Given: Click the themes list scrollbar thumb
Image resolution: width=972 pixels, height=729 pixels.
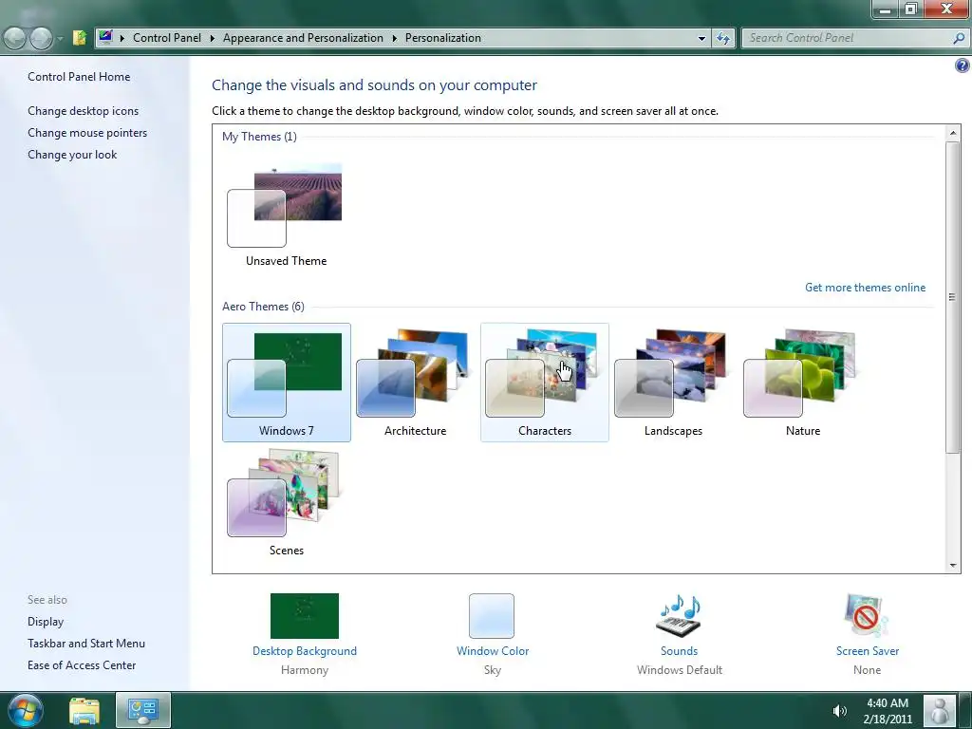Looking at the screenshot, I should click(x=953, y=297).
